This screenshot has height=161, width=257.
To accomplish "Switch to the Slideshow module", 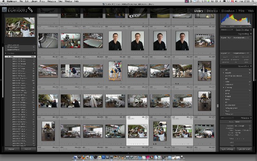I will pos(228,11).
